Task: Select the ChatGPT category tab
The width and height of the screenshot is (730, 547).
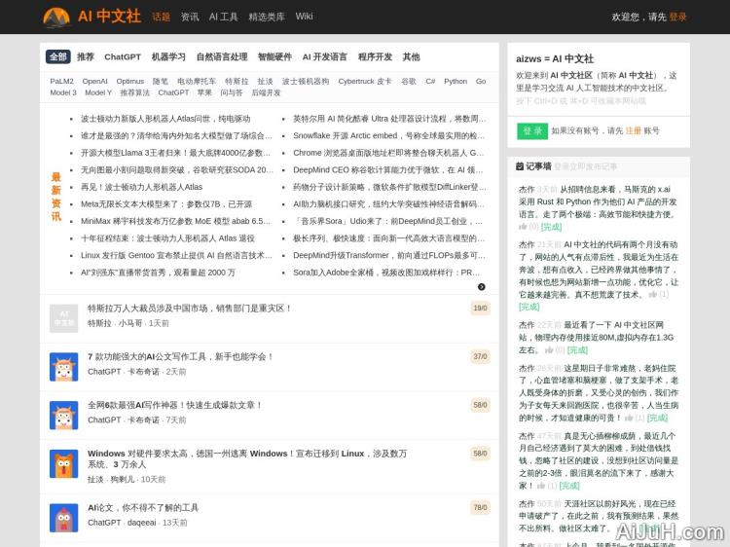Action: click(x=123, y=56)
